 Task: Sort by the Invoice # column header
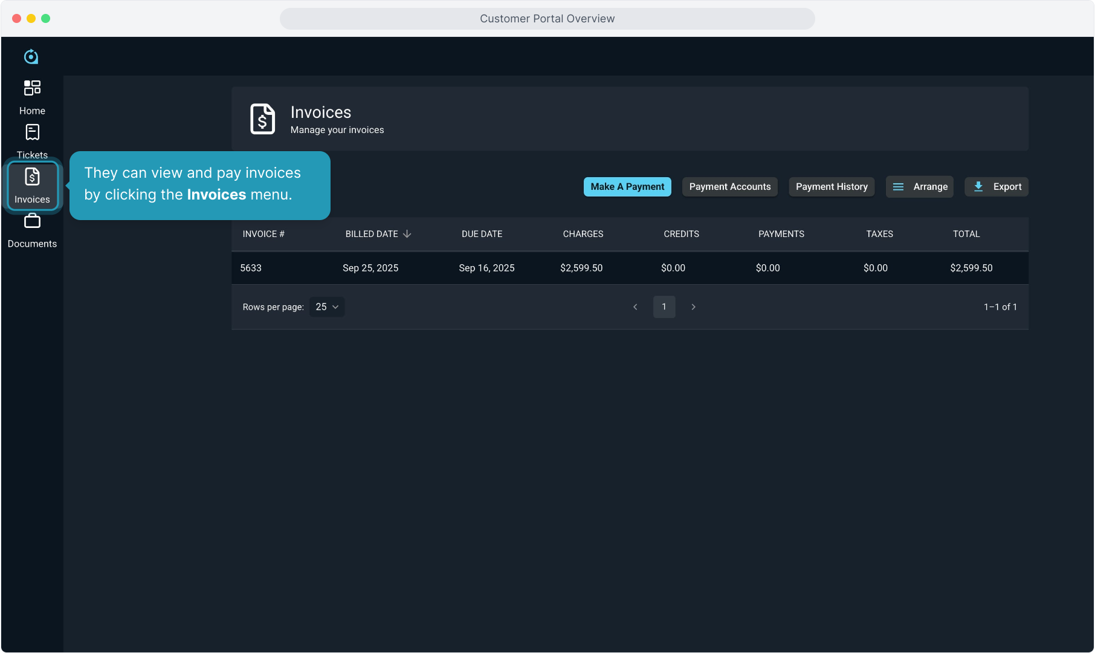click(x=263, y=234)
